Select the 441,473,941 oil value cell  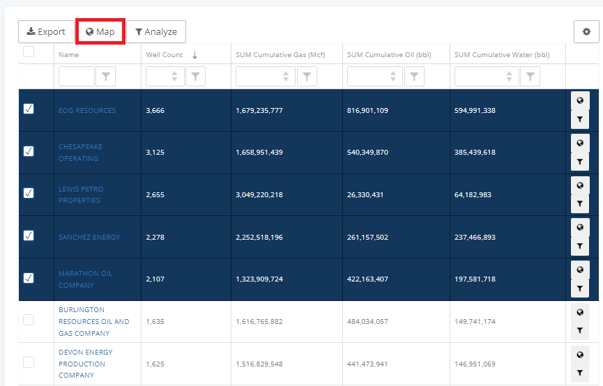pos(396,364)
